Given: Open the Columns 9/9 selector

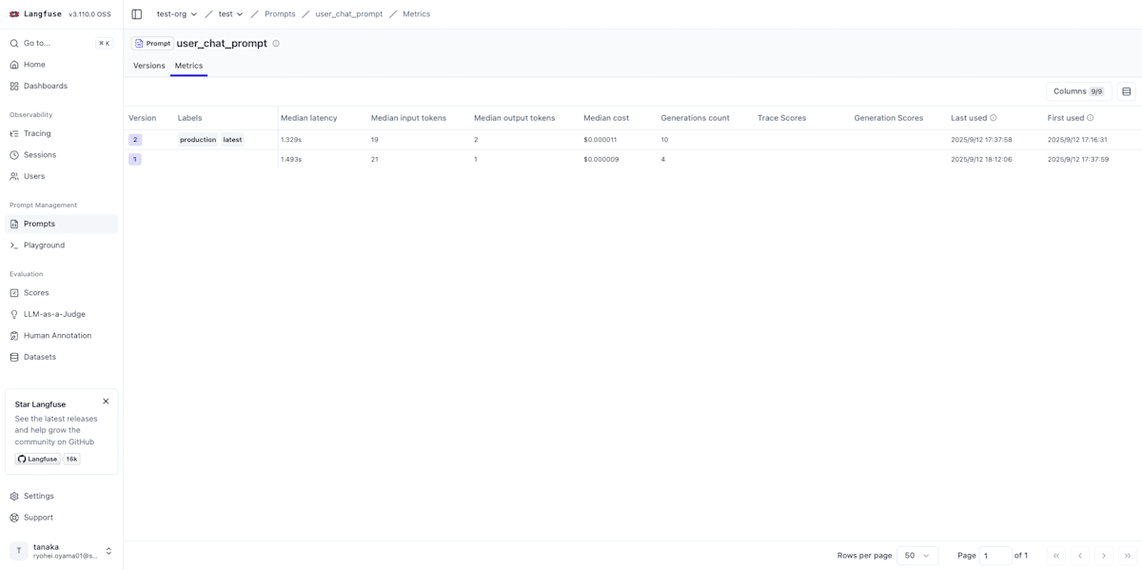Looking at the screenshot, I should click(1078, 91).
